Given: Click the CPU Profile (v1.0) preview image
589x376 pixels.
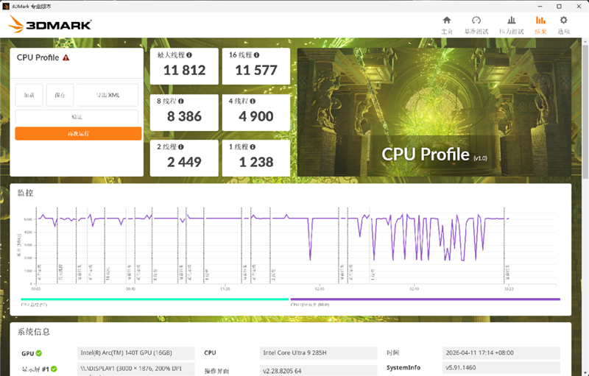Looking at the screenshot, I should [434, 112].
